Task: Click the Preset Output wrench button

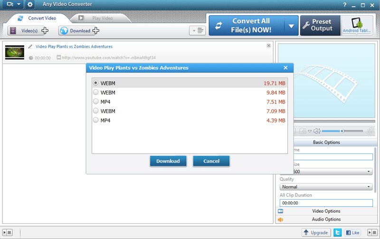Action: point(320,26)
